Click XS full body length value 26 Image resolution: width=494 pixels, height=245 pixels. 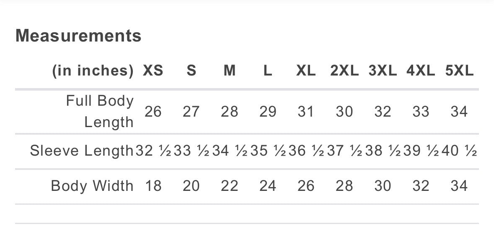(x=153, y=112)
